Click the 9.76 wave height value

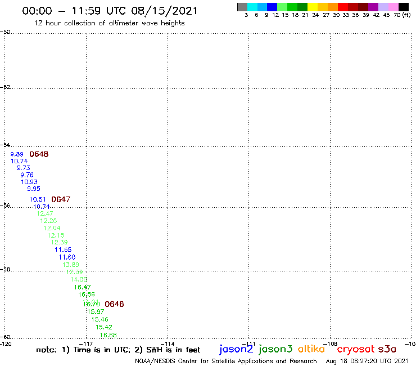pyautogui.click(x=27, y=175)
